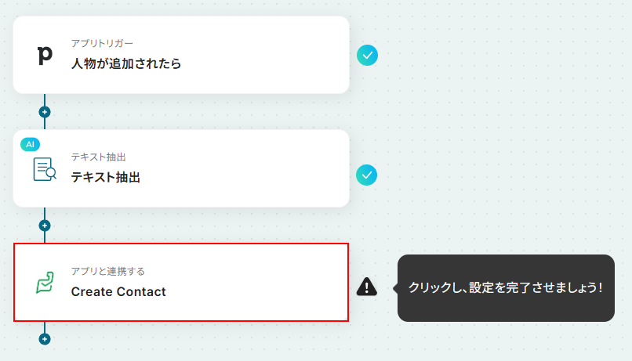The height and width of the screenshot is (361, 632).
Task: Click the text extraction document-search icon
Action: tap(45, 168)
